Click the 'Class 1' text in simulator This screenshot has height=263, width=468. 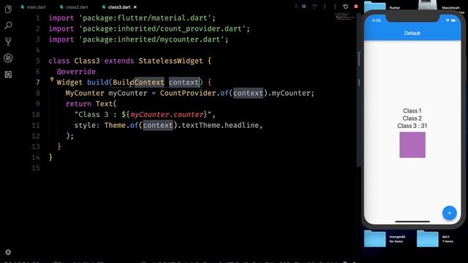point(412,111)
